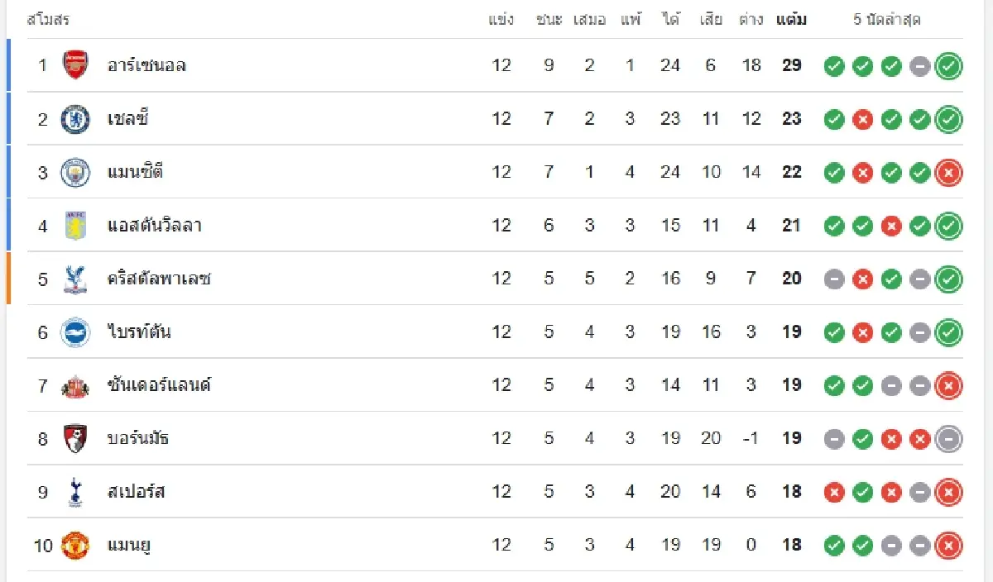Click the 5 นัดล่าสุด column header
This screenshot has width=993, height=582.
887,20
